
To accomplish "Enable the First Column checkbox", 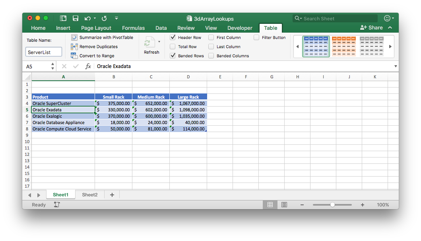I will (211, 37).
